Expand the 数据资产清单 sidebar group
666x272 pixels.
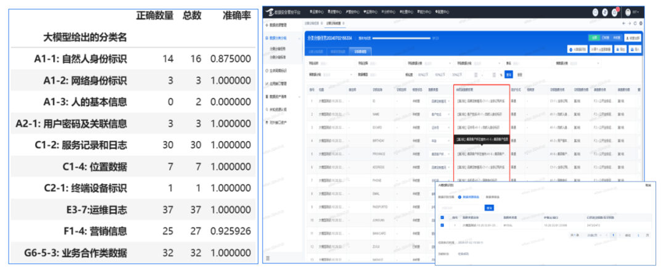coord(300,96)
